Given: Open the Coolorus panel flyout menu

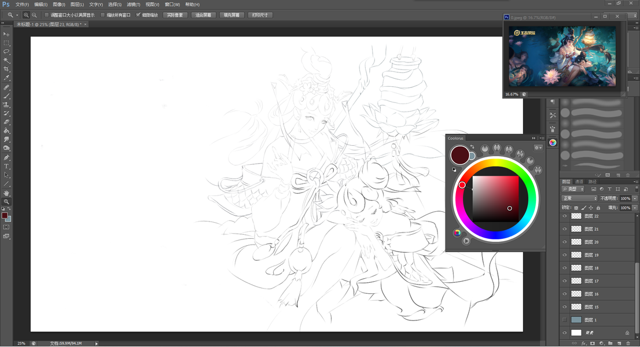Looking at the screenshot, I should 542,138.
